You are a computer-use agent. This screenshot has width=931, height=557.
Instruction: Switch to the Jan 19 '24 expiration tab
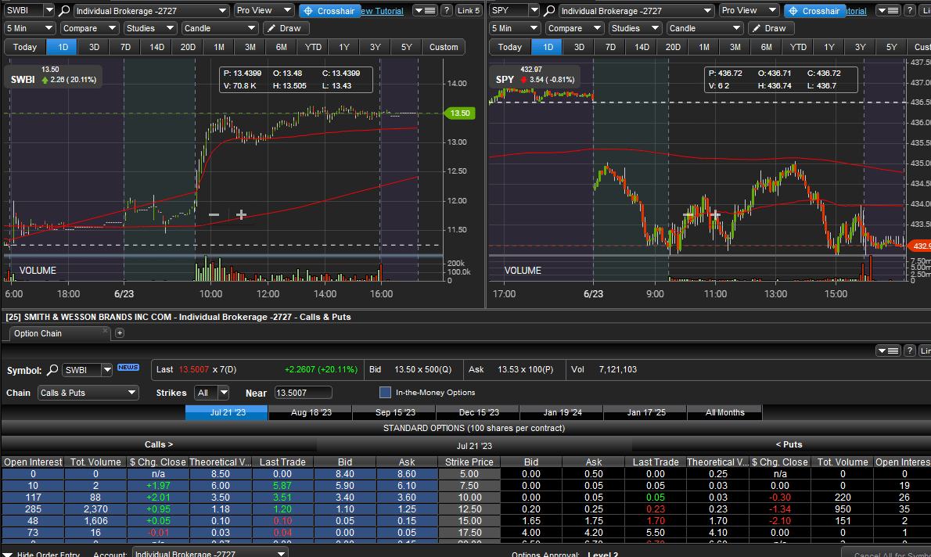tap(562, 412)
